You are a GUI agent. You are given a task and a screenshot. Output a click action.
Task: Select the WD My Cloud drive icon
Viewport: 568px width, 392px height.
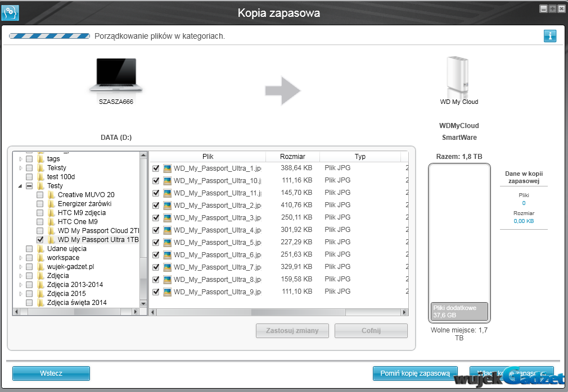click(x=458, y=75)
